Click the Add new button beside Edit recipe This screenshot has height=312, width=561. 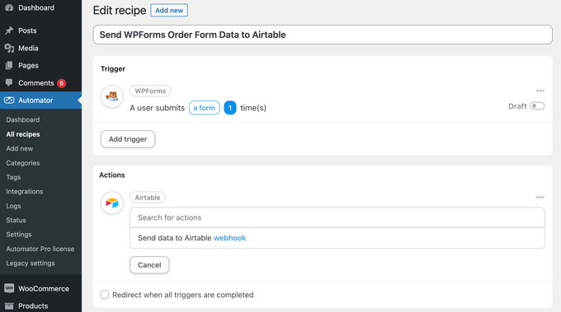[x=169, y=11]
